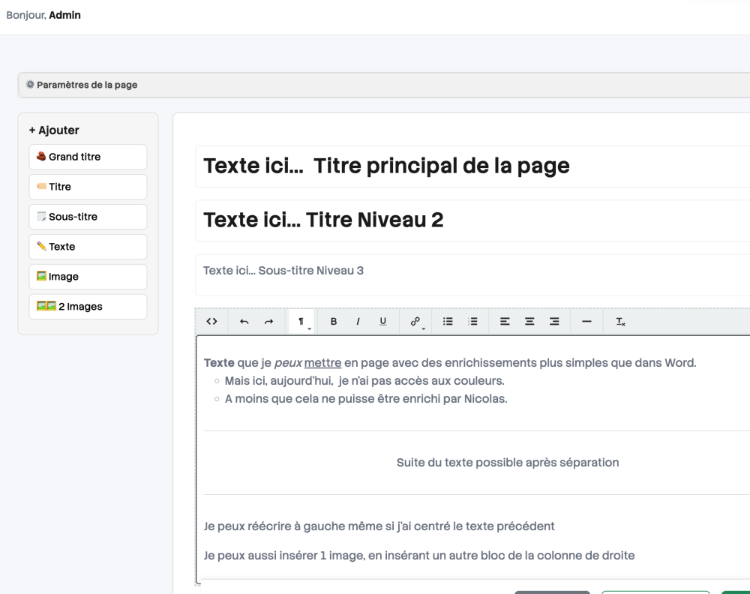
Task: Clear text formatting
Action: 620,322
